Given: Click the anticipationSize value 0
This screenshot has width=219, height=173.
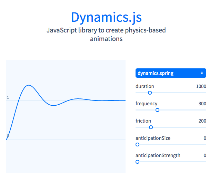Looking at the screenshot, I should pyautogui.click(x=205, y=138).
